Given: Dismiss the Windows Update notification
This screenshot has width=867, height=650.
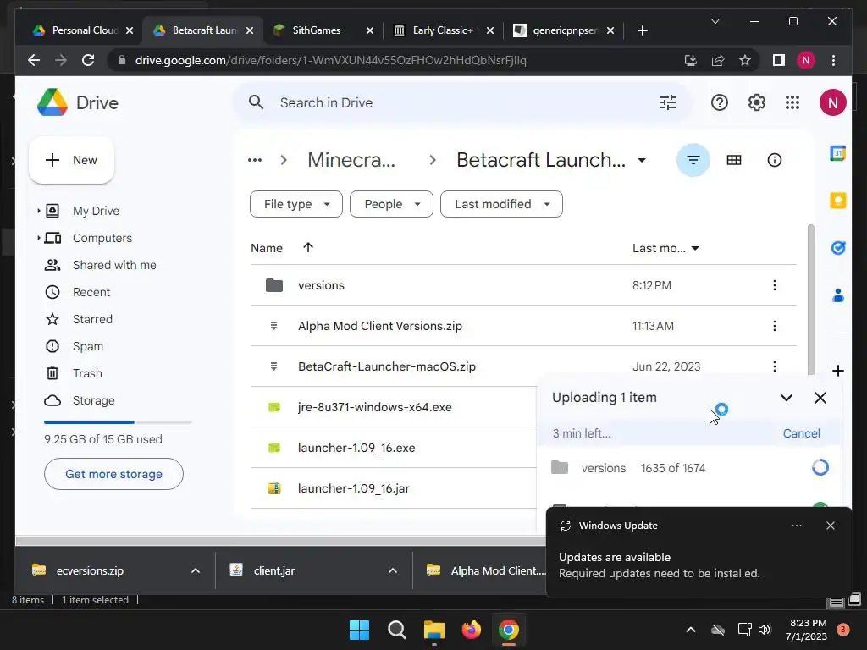Looking at the screenshot, I should [x=830, y=526].
